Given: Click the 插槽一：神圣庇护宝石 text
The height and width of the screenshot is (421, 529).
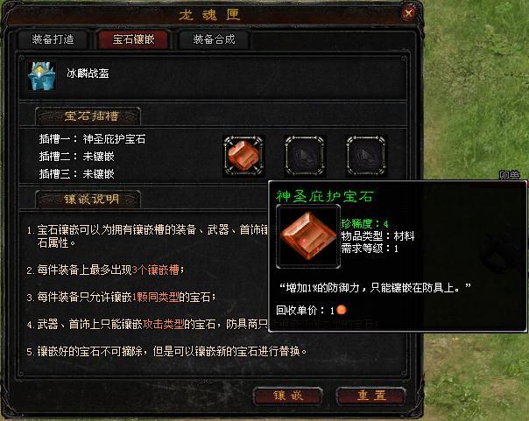Looking at the screenshot, I should [93, 139].
